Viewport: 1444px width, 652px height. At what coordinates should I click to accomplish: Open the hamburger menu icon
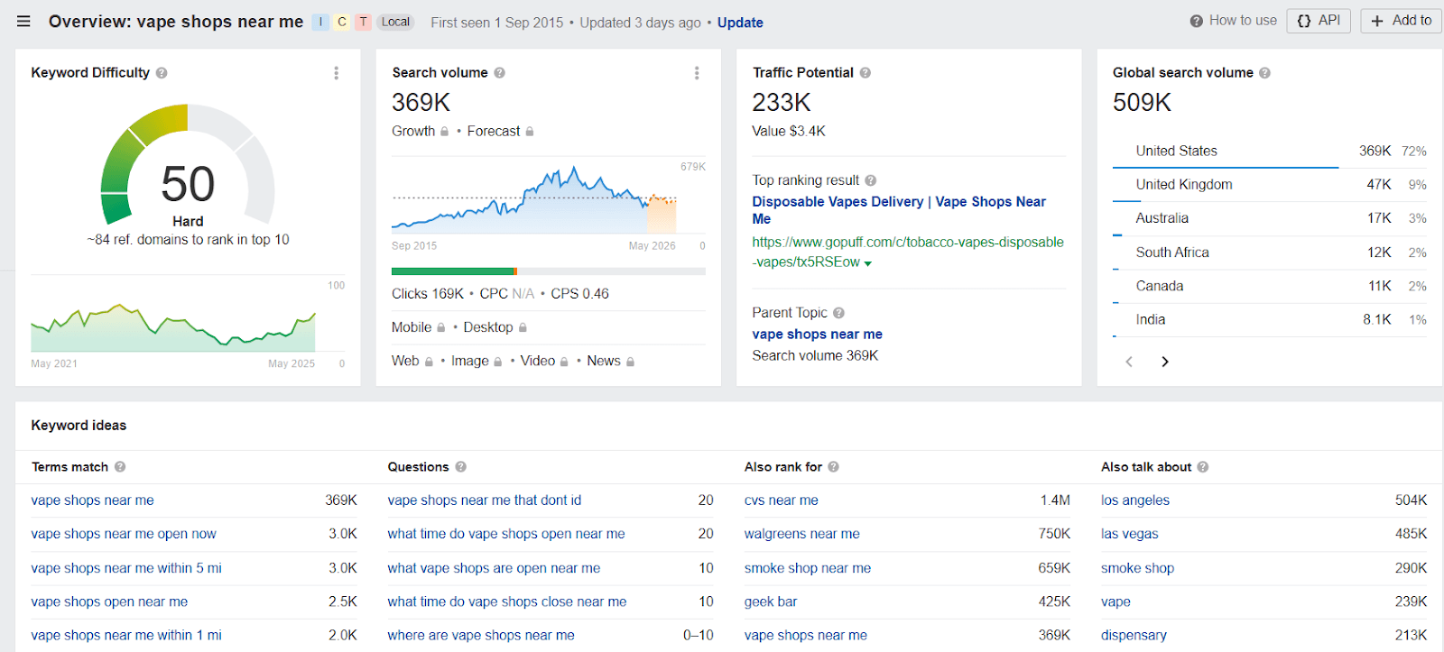click(x=23, y=22)
